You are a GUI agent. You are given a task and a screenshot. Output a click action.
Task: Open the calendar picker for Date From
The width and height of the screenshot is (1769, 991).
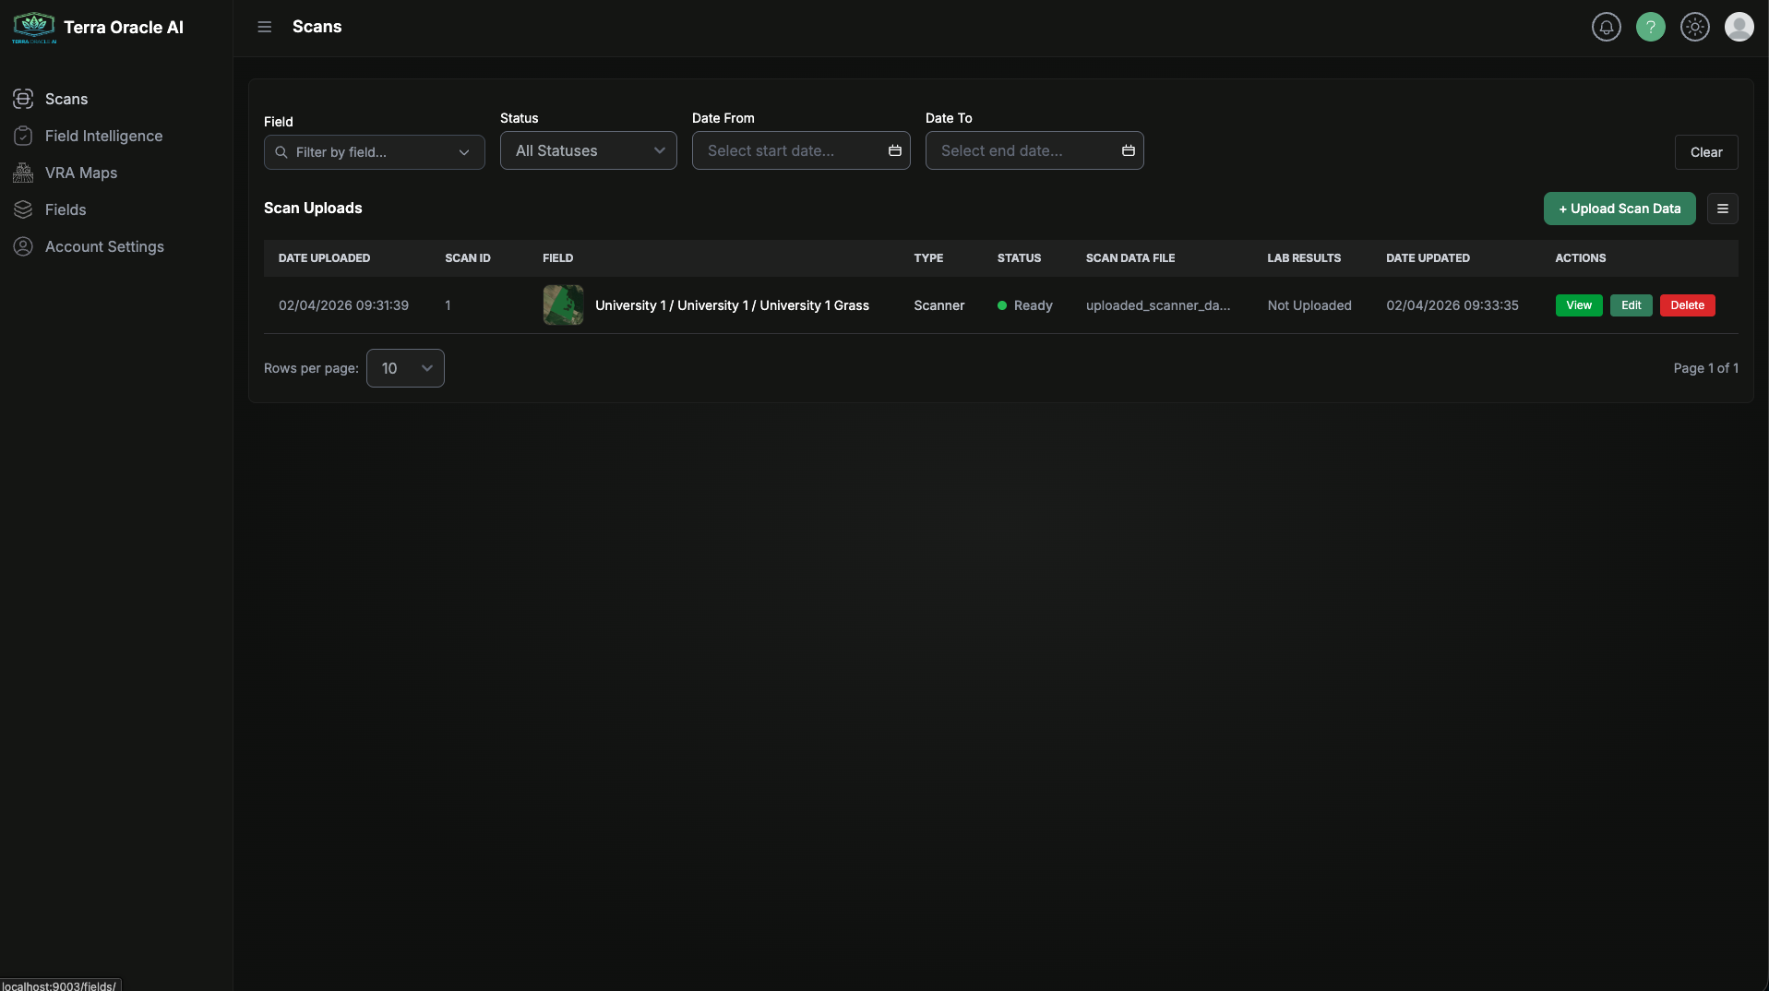point(894,150)
